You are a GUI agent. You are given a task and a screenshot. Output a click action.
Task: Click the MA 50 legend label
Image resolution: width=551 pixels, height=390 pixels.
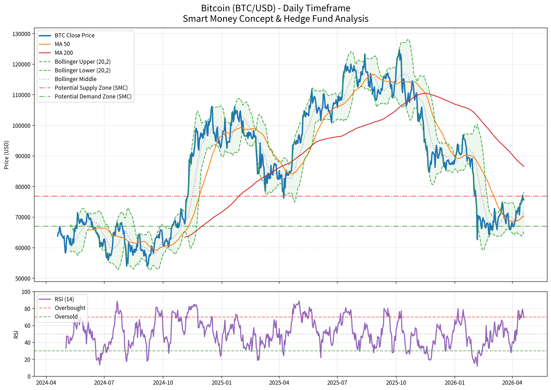point(62,44)
